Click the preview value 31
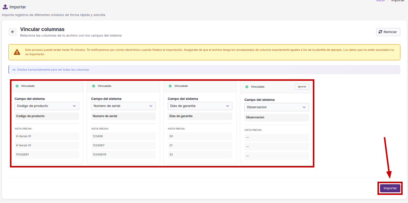 pyautogui.click(x=171, y=145)
